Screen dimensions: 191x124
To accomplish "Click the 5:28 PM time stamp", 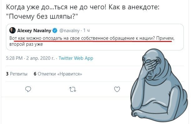I will click(14, 58).
